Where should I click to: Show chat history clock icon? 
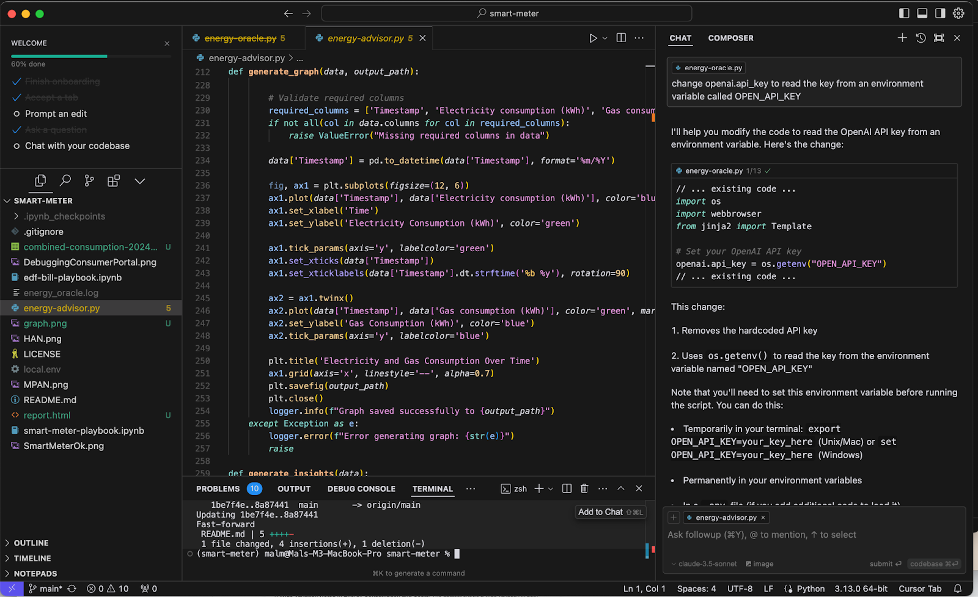[921, 38]
